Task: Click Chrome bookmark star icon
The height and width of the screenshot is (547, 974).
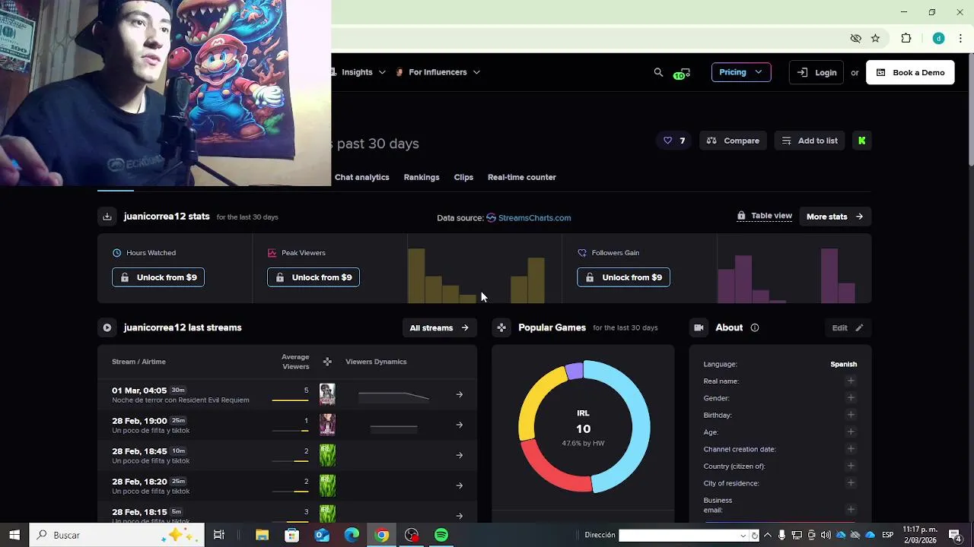Action: click(x=875, y=38)
